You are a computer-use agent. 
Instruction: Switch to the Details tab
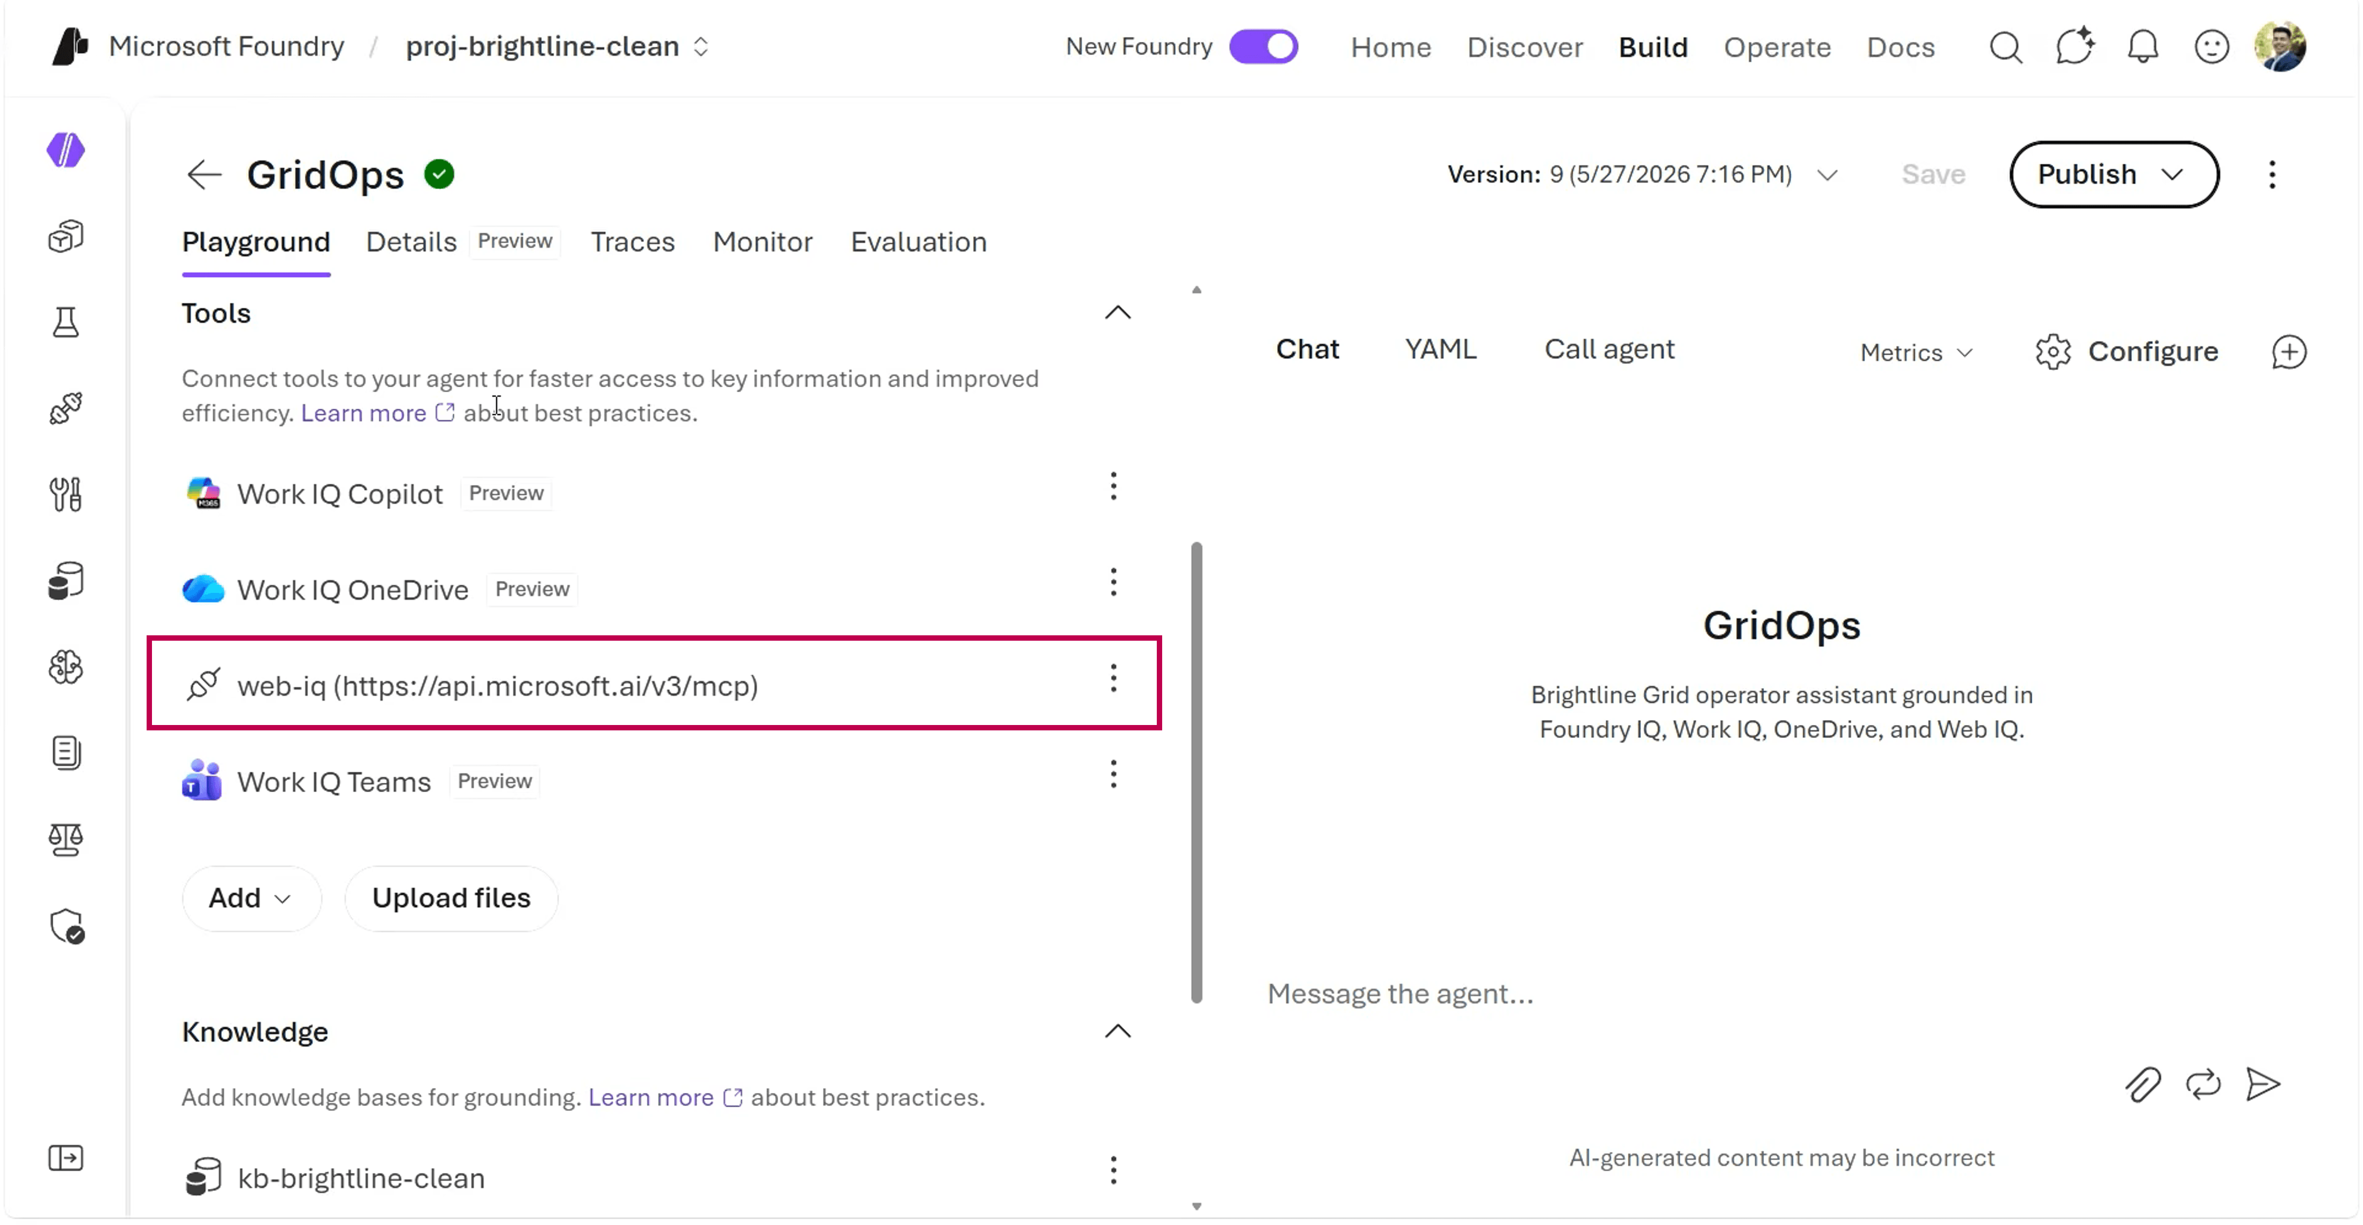[411, 242]
